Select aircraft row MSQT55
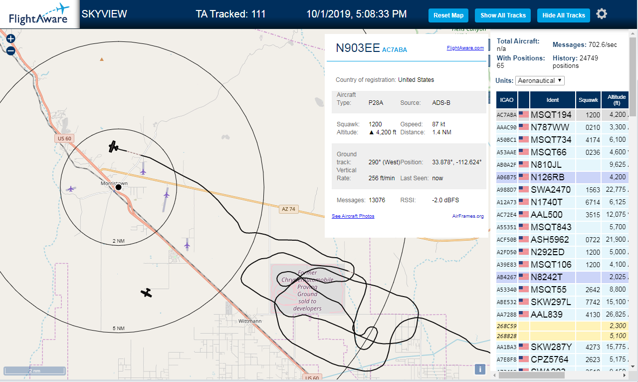This screenshot has height=382, width=638. [x=563, y=289]
